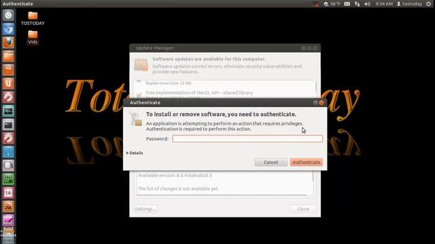This screenshot has width=435, height=244.
Task: Open the Files manager dock icon
Action: [8, 56]
